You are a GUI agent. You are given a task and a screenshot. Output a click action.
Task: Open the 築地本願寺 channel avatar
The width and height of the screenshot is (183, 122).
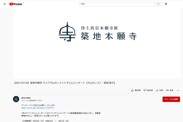(x=16, y=99)
